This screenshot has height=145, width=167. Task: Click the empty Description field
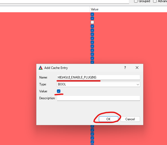tap(99, 98)
